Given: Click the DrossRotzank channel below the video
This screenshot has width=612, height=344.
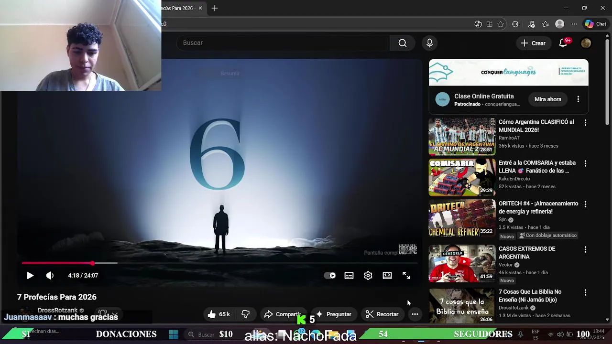Looking at the screenshot, I should (x=57, y=310).
